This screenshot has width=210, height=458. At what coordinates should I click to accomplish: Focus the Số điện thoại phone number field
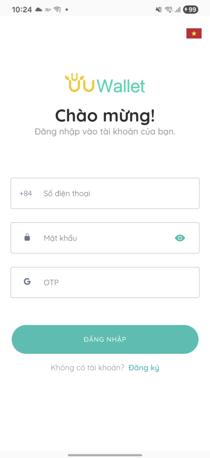(105, 193)
